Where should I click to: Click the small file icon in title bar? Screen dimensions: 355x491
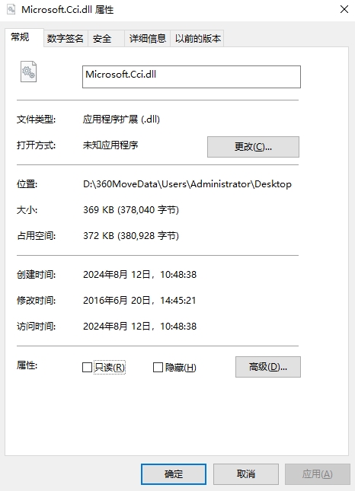click(x=11, y=9)
